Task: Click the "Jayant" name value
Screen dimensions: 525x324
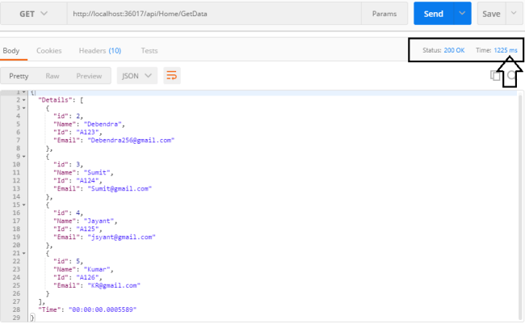Action: 99,221
